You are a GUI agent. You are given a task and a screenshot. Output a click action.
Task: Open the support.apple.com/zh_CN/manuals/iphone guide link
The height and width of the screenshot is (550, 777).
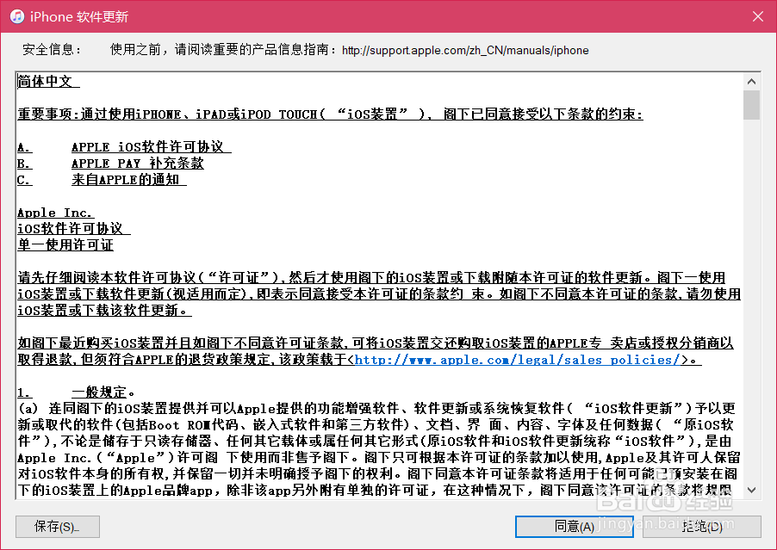(x=464, y=50)
